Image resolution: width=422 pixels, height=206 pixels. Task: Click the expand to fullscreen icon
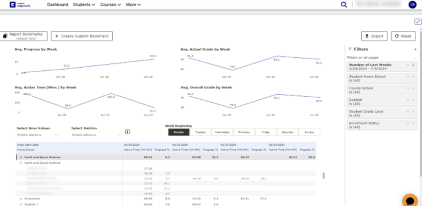418,22
